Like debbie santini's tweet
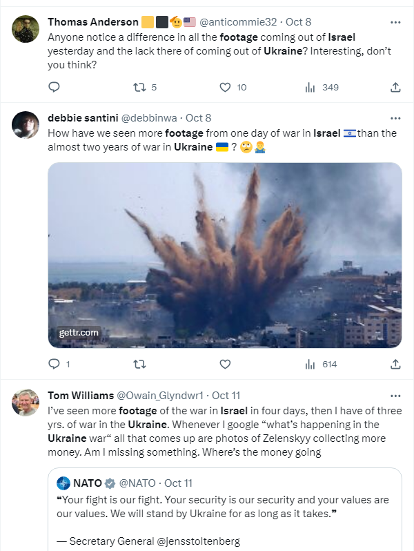Screen dimensions: 414x551 tap(225, 364)
